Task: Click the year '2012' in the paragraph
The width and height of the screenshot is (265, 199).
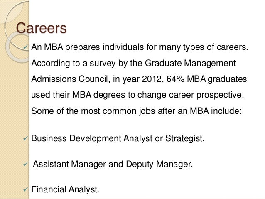Action: pyautogui.click(x=152, y=79)
